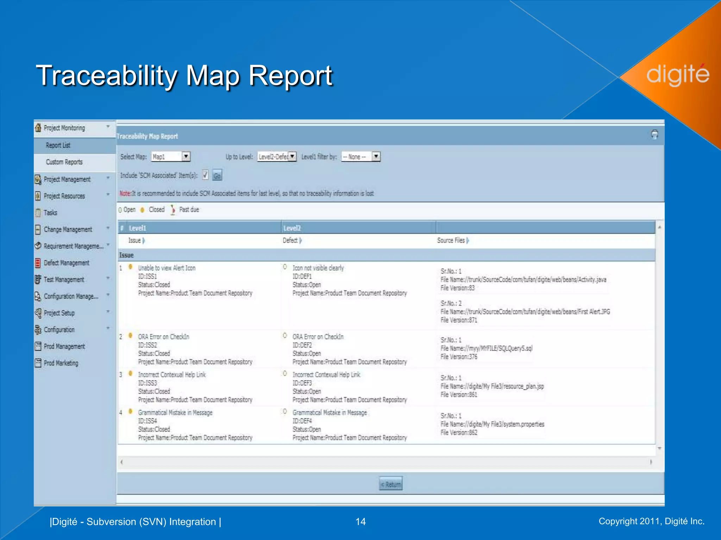Click the Prod Marketing icon
The width and height of the screenshot is (721, 540).
38,363
